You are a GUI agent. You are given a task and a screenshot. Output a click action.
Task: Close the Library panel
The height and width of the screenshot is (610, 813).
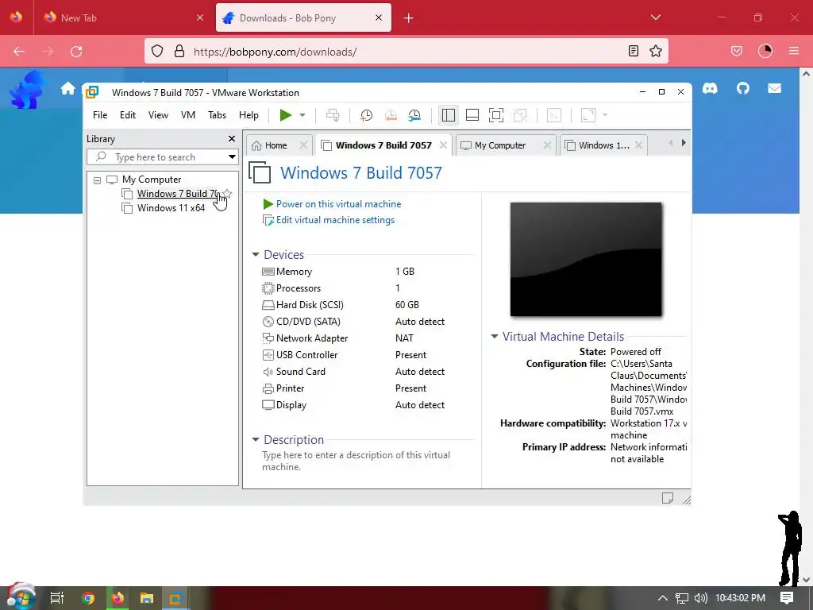pos(232,139)
